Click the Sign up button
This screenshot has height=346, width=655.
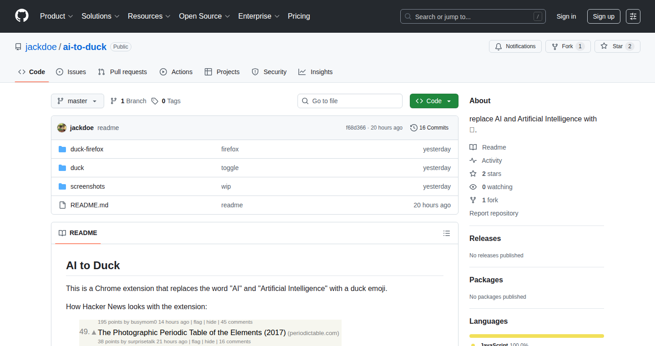point(604,16)
